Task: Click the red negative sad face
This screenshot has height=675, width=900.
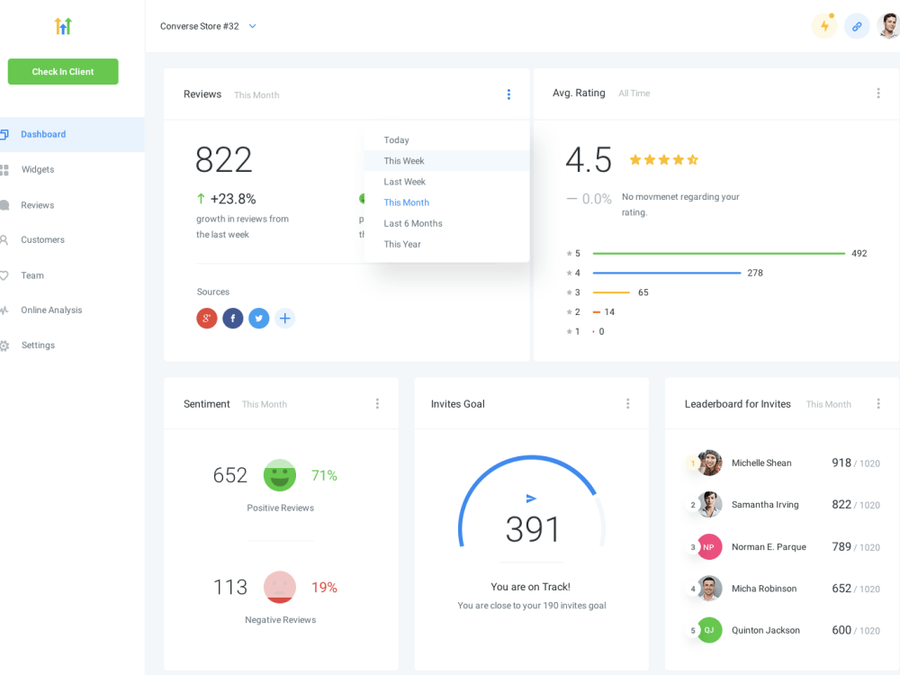Action: click(280, 587)
